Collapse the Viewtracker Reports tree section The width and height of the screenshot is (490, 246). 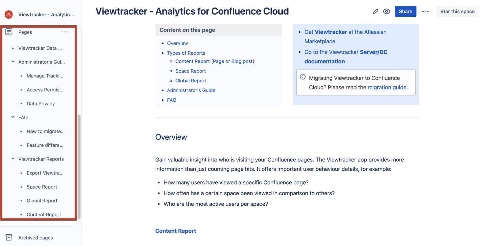pyautogui.click(x=13, y=159)
